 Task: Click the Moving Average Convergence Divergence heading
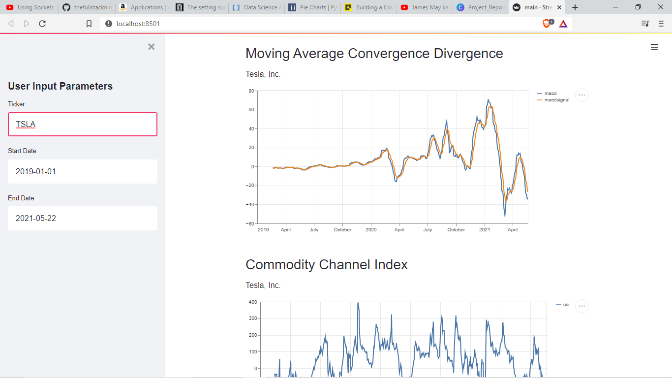coord(374,53)
